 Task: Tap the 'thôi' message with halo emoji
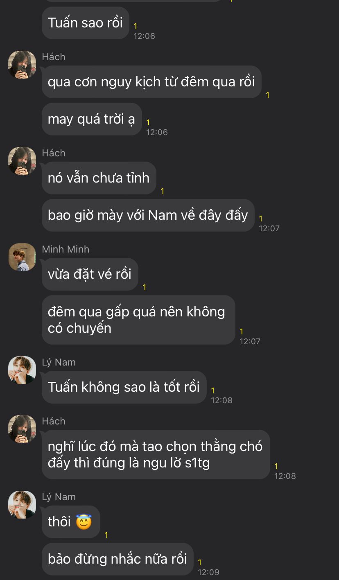(x=71, y=522)
